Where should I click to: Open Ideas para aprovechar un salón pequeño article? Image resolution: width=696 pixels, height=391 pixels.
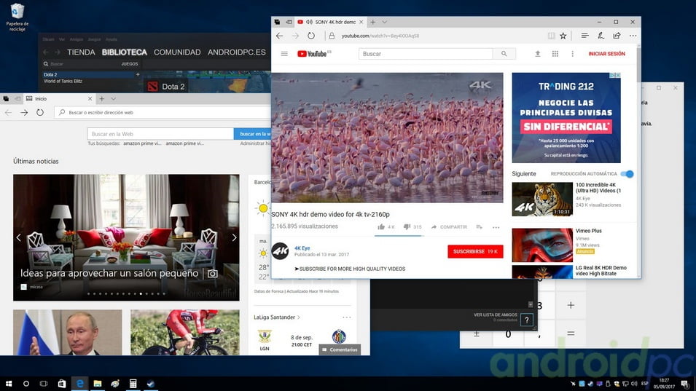click(109, 273)
